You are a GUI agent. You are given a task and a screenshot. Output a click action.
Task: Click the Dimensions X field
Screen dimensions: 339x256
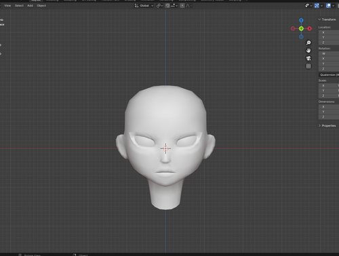329,107
